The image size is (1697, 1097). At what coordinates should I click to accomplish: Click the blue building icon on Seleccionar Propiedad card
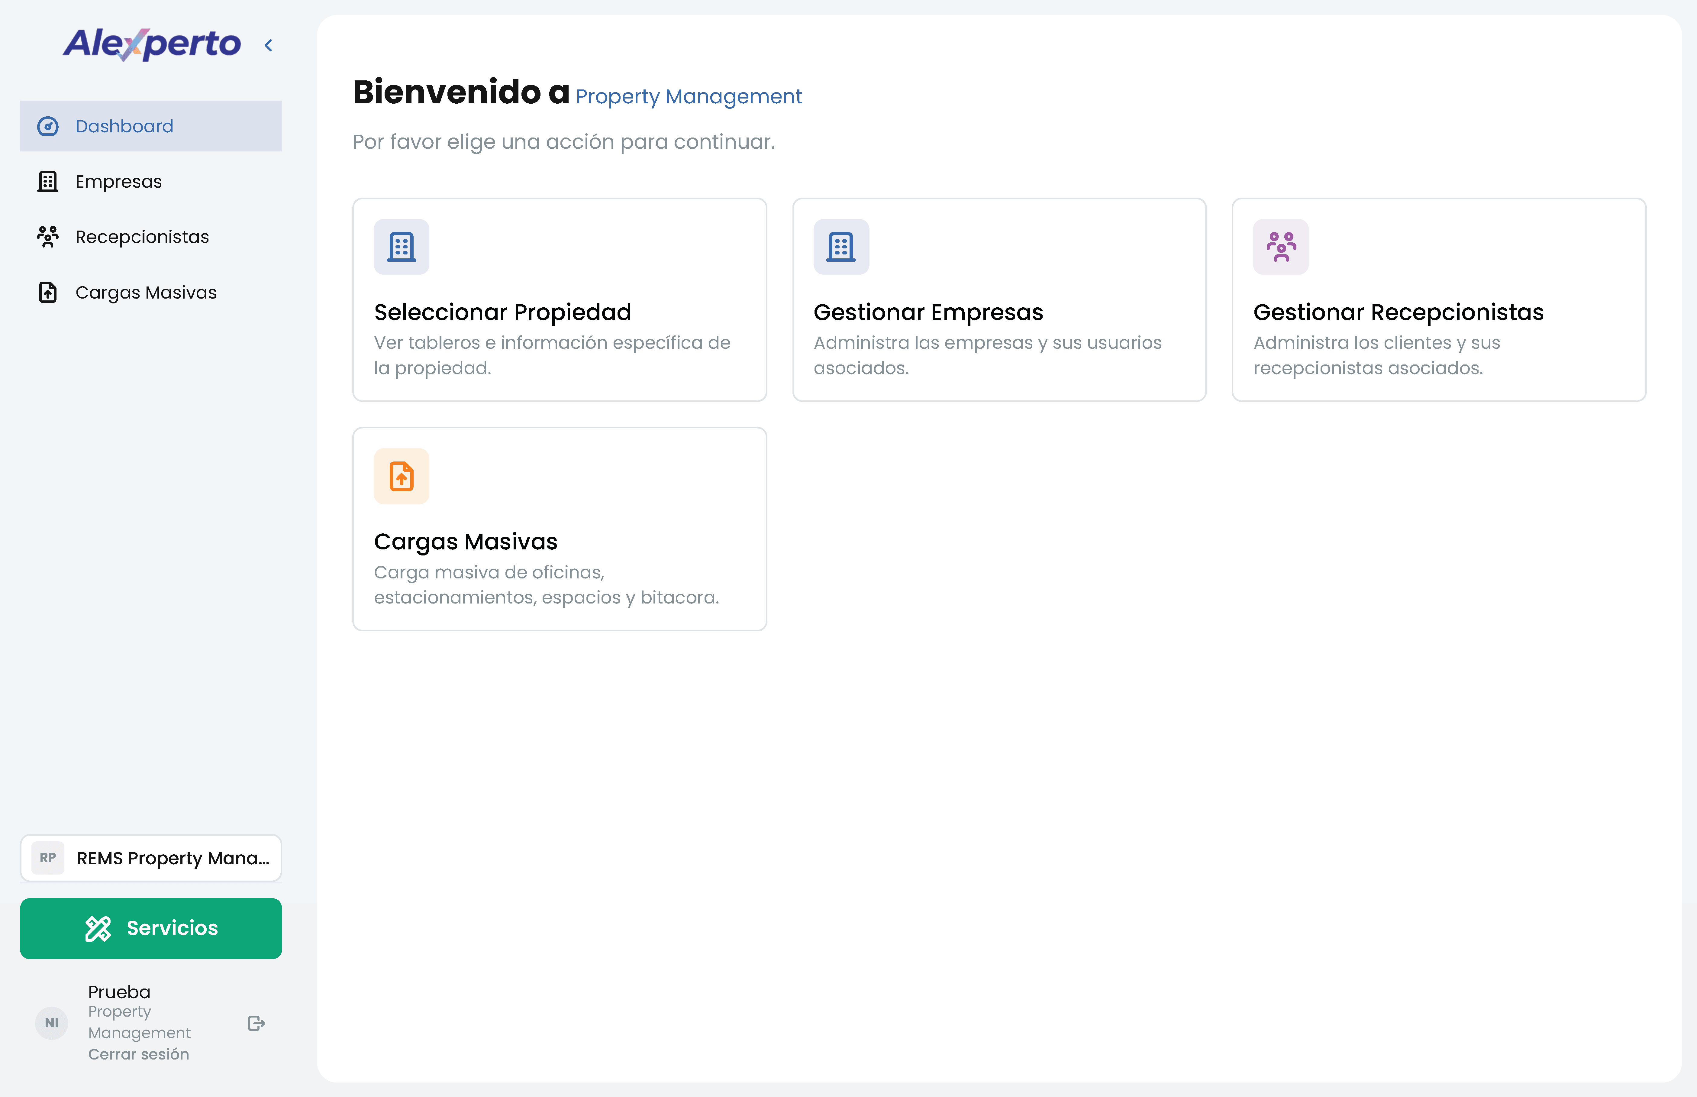(402, 247)
